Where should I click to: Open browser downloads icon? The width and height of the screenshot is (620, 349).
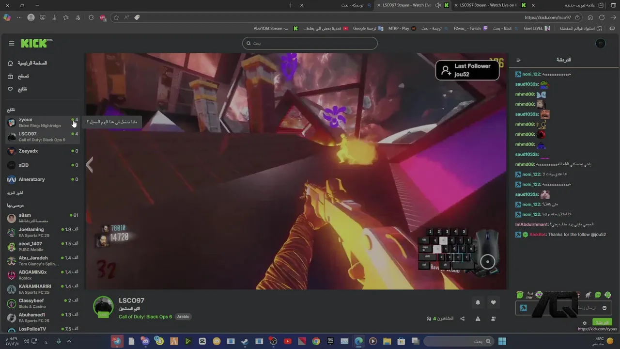tap(54, 17)
